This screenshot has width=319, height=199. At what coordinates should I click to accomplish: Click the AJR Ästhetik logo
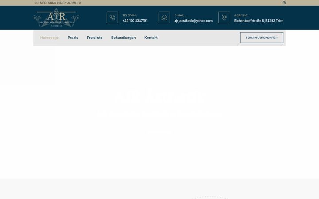coord(56,18)
